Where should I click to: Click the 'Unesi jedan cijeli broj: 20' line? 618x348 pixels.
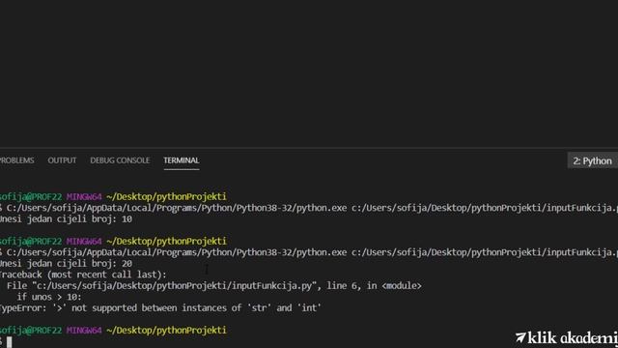pyautogui.click(x=67, y=263)
